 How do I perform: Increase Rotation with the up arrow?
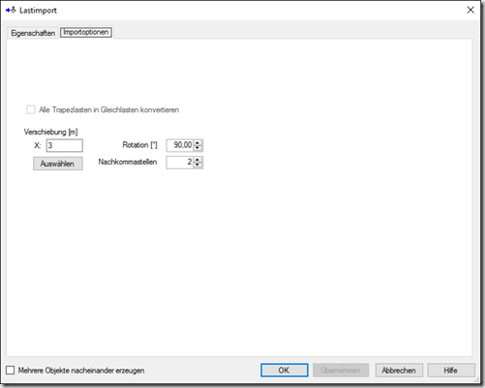pos(197,142)
